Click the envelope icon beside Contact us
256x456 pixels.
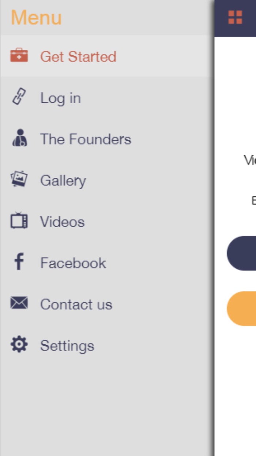point(19,304)
